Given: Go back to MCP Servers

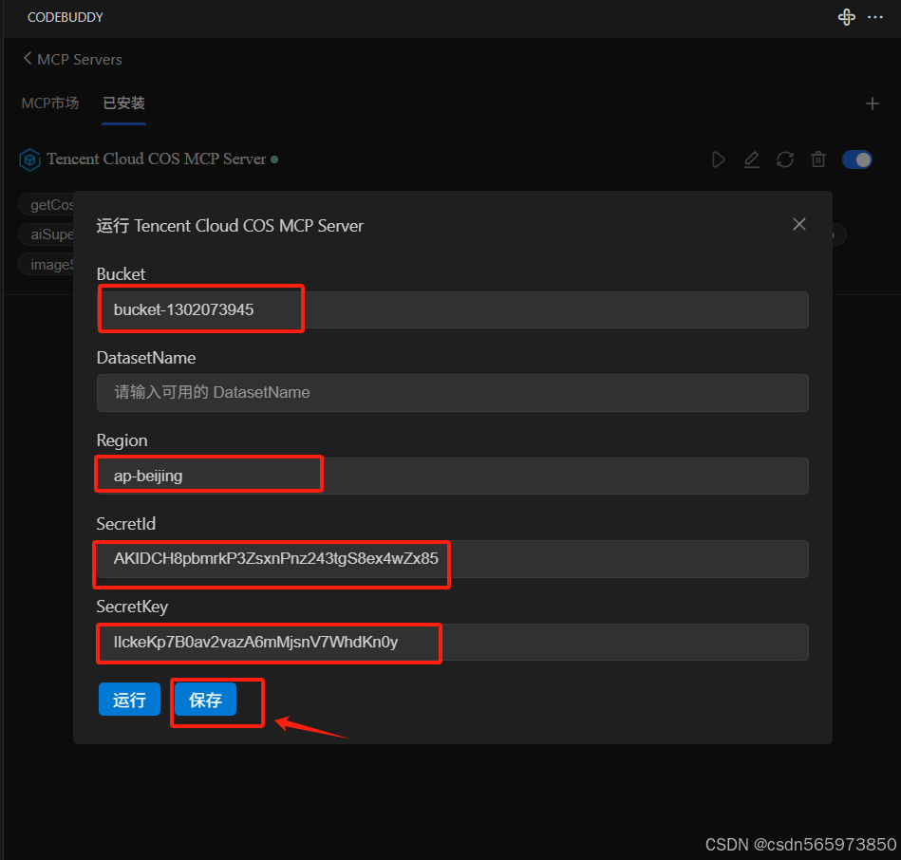Looking at the screenshot, I should tap(72, 59).
